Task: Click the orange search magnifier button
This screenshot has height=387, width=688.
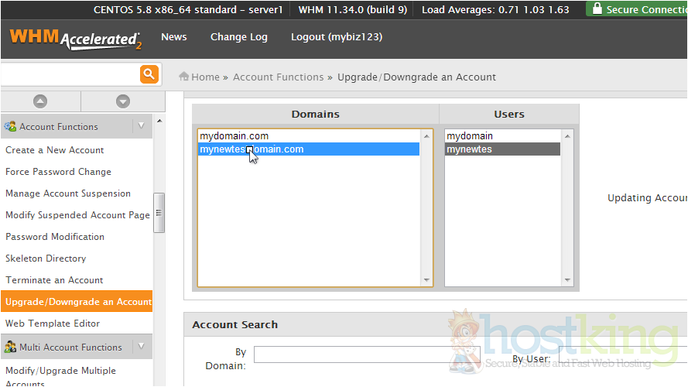Action: (149, 74)
